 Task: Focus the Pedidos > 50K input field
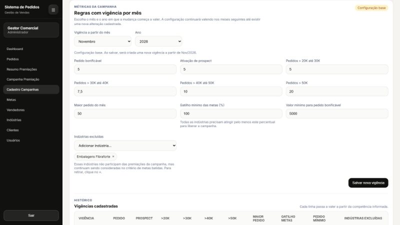pos(337,91)
